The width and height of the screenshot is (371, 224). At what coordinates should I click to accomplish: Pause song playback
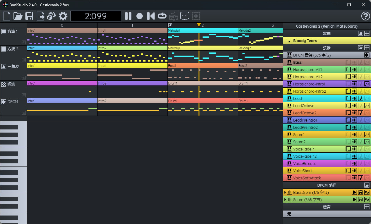point(128,16)
